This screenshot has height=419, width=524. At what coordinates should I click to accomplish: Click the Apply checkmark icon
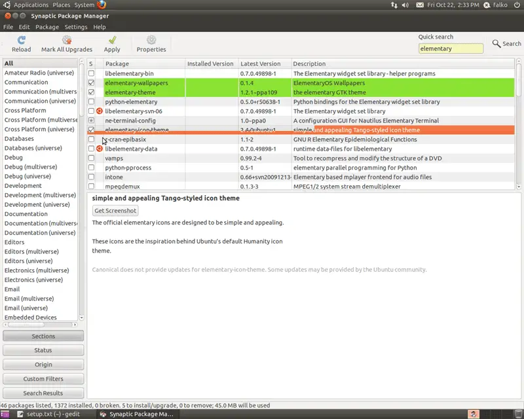(x=112, y=40)
